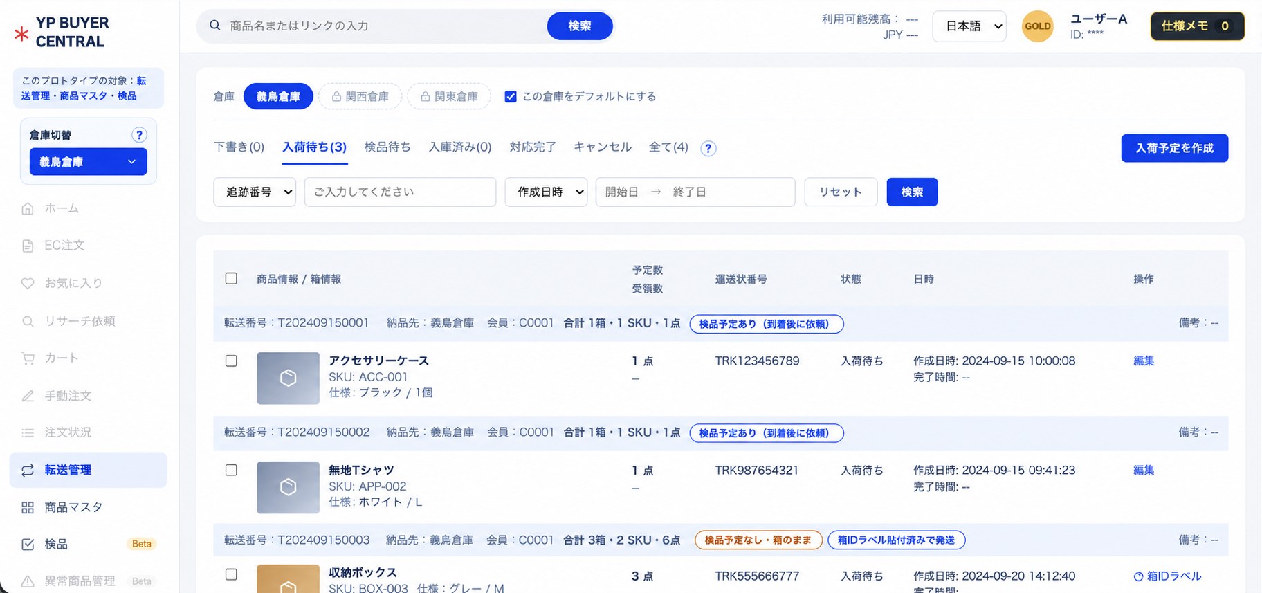The image size is (1262, 593).
Task: Check the 収納ボックス row checkbox
Action: pyautogui.click(x=231, y=574)
